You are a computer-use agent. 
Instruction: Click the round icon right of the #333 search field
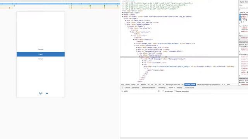click(158, 91)
